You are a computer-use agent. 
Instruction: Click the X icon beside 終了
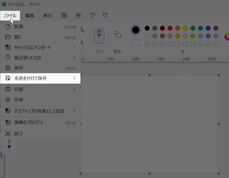click(x=8, y=134)
